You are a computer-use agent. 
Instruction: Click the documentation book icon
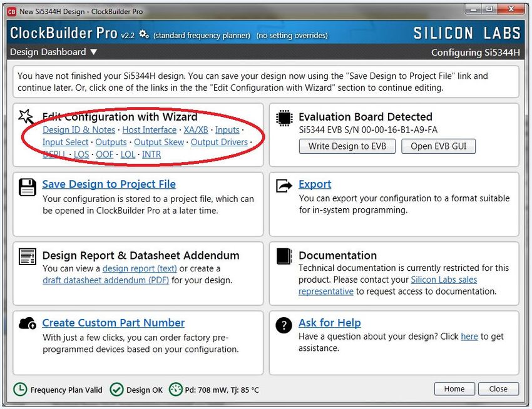pyautogui.click(x=284, y=256)
